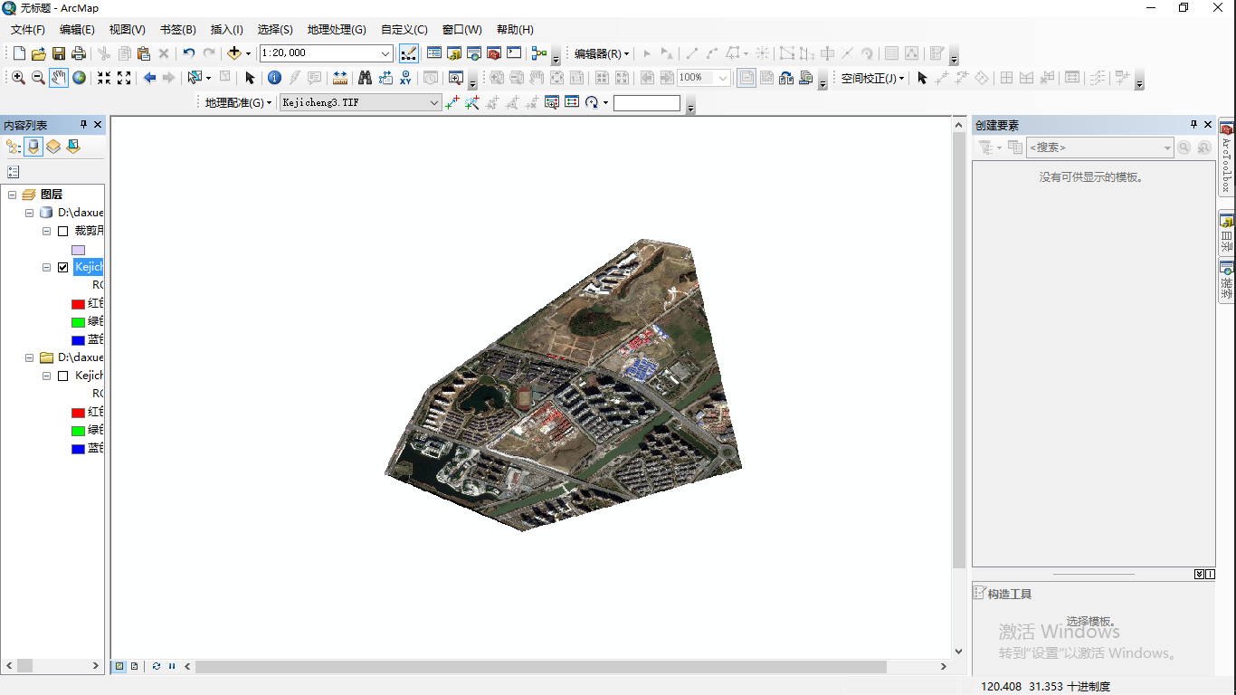Open the map scale dropdown
The width and height of the screenshot is (1236, 695).
[385, 53]
